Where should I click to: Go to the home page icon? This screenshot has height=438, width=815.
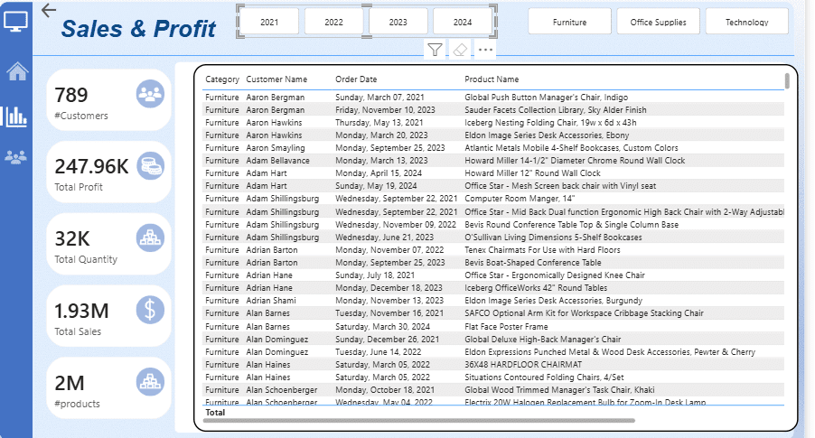tap(16, 72)
